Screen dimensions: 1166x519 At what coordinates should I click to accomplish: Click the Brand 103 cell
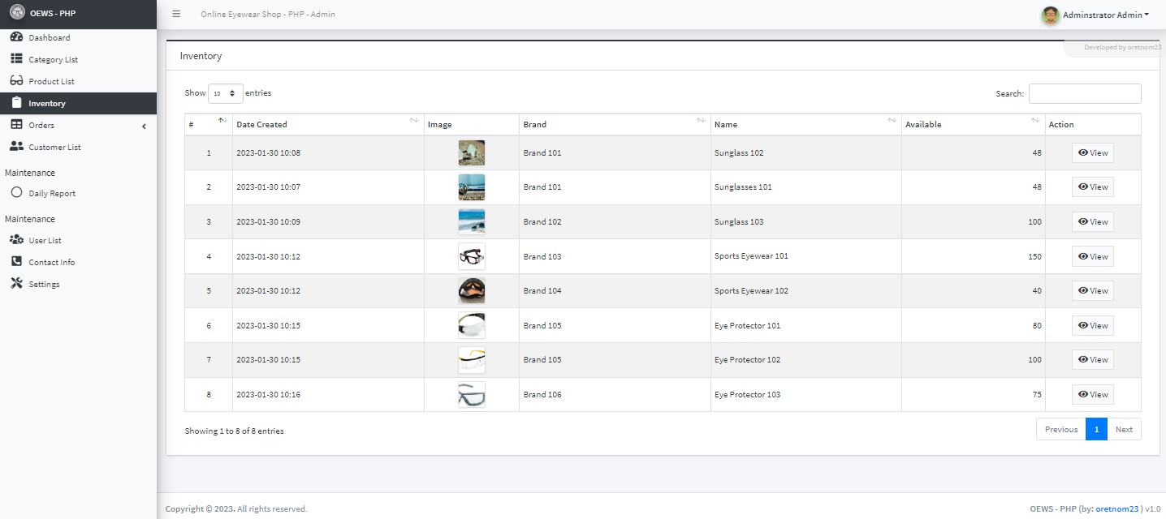coord(615,256)
